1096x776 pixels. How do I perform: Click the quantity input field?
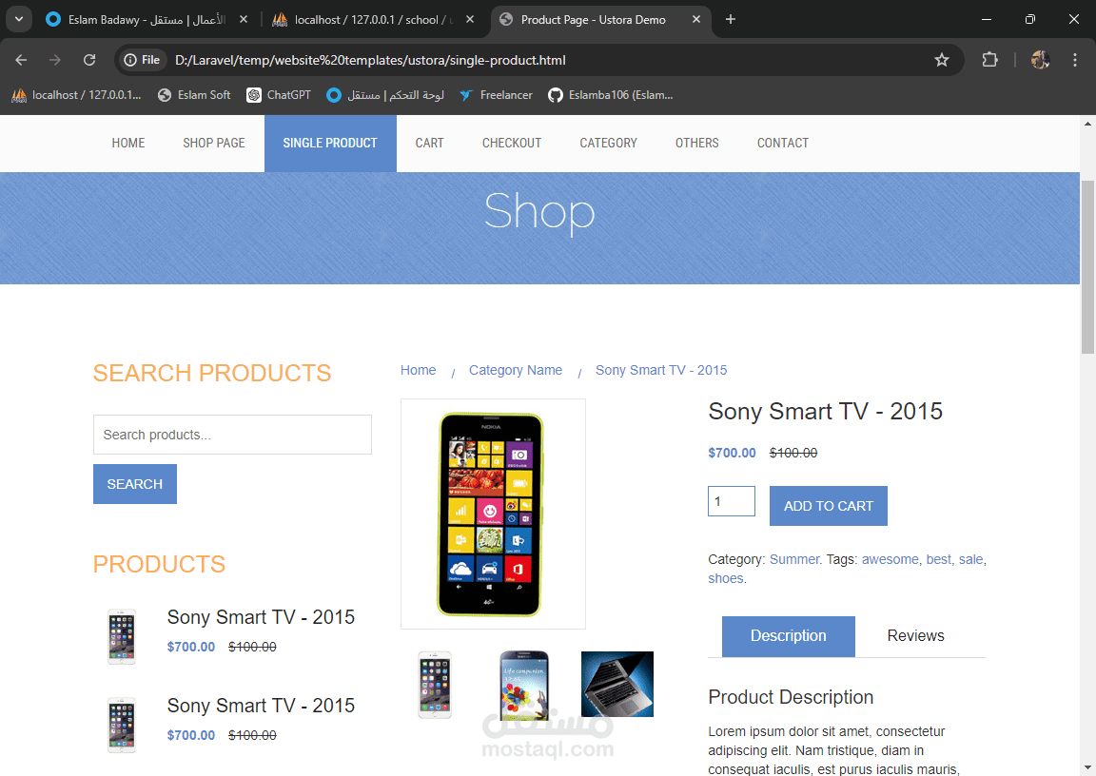click(731, 501)
